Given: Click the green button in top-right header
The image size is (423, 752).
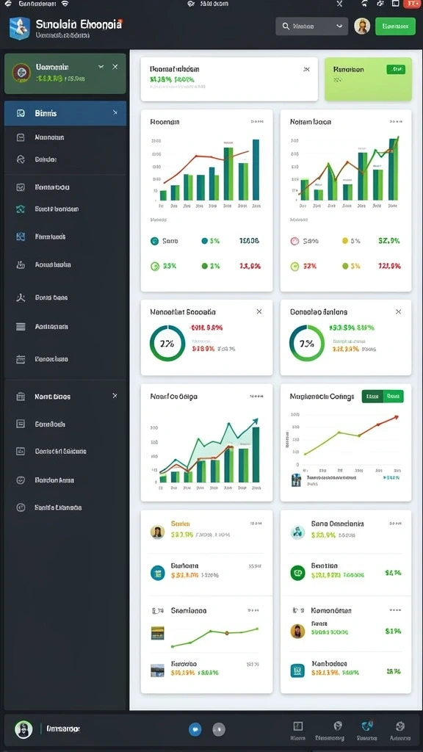Looking at the screenshot, I should pyautogui.click(x=395, y=26).
